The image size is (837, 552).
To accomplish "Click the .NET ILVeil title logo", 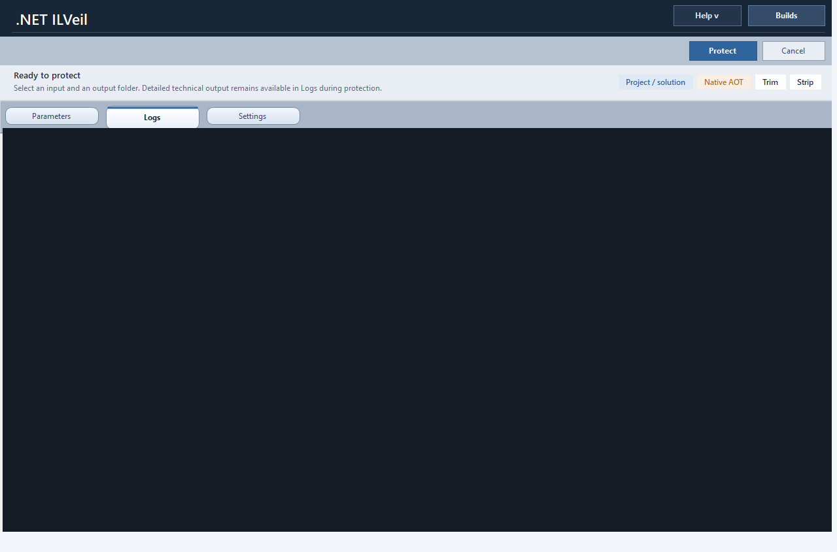I will click(51, 19).
